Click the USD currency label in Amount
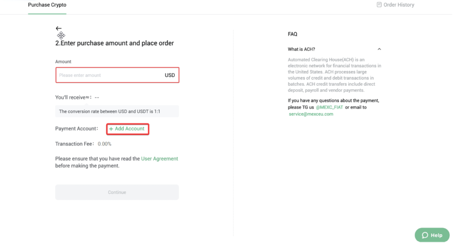The image size is (453, 243). tap(169, 75)
